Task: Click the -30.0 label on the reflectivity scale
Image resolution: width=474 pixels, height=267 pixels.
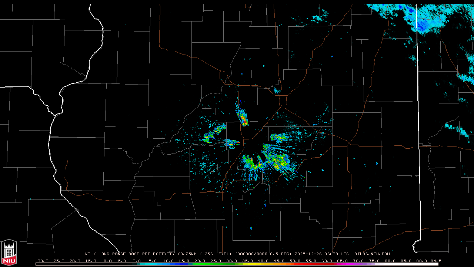Action: (42, 261)
